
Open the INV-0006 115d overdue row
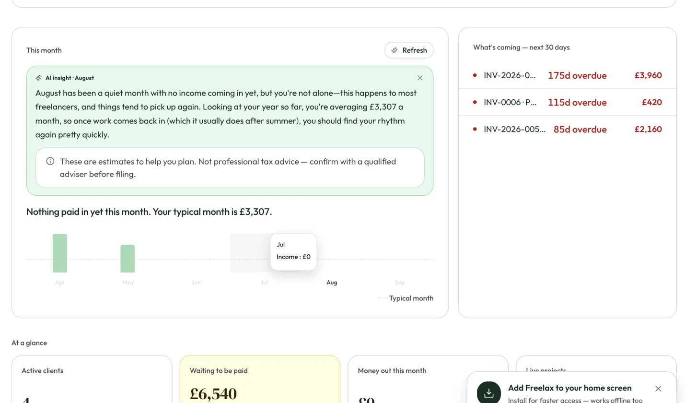point(568,102)
